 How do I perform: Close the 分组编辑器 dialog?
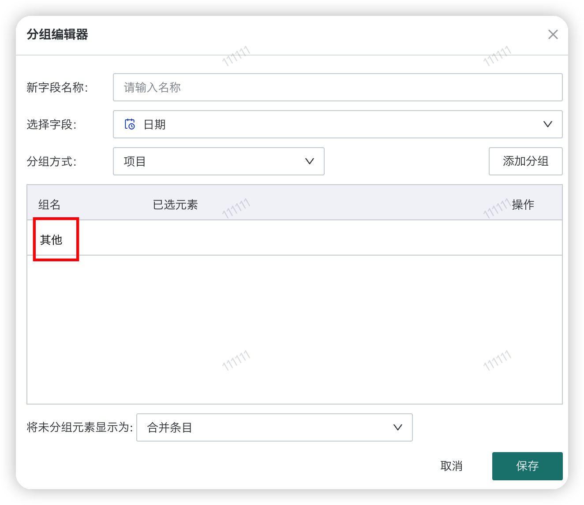(553, 34)
